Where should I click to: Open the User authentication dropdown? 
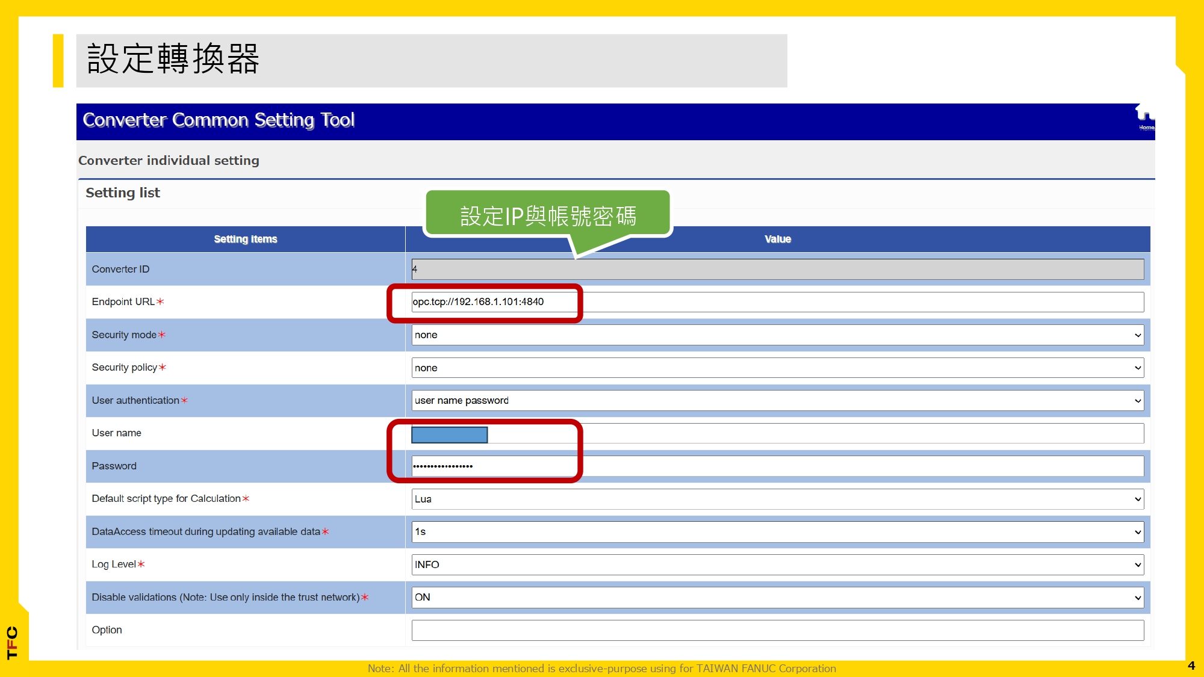pyautogui.click(x=778, y=401)
